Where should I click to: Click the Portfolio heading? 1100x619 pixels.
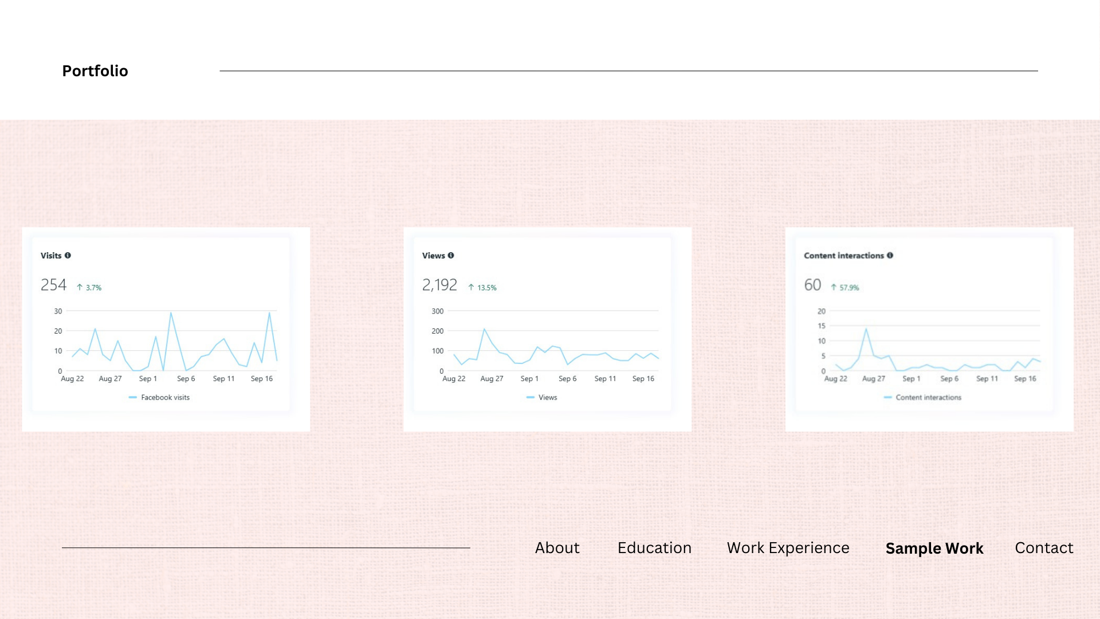coord(95,71)
